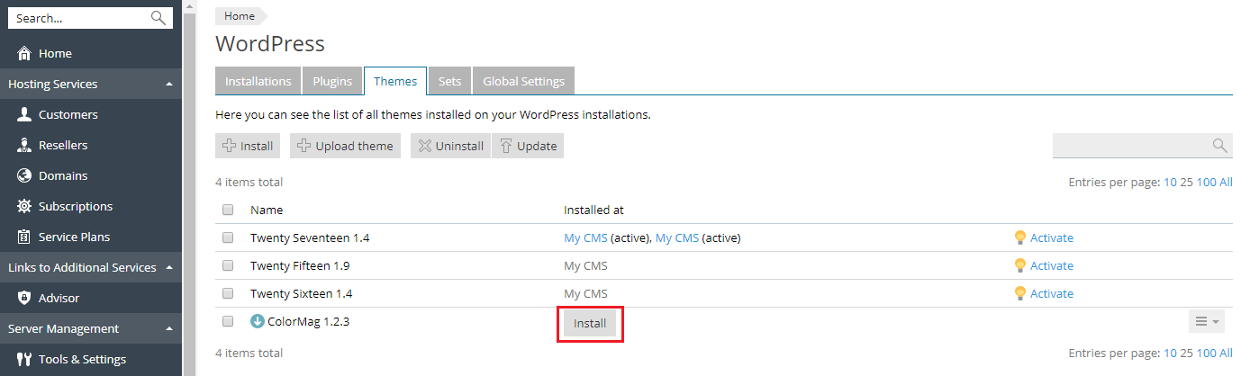Collapse the Hosting Services section
Screen dimensions: 1241x376
click(x=169, y=85)
